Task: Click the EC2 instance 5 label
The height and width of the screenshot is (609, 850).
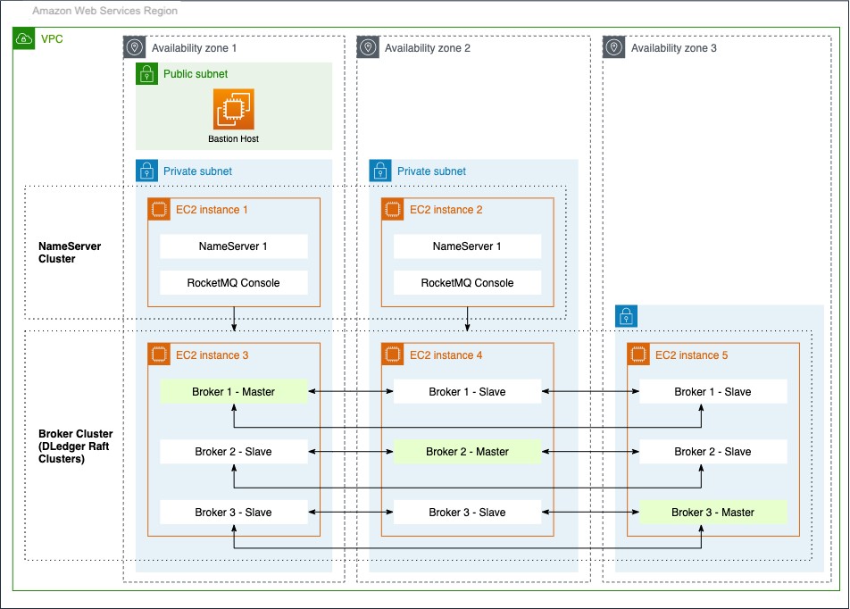Action: click(x=692, y=355)
